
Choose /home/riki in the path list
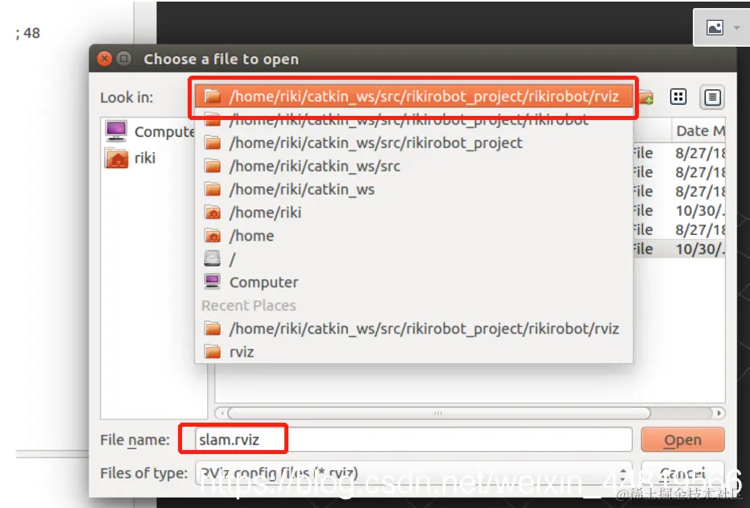pos(414,213)
